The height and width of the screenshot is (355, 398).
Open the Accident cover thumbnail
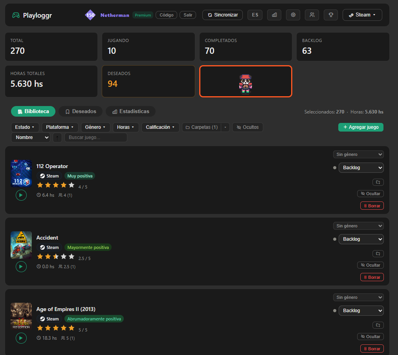pos(21,245)
